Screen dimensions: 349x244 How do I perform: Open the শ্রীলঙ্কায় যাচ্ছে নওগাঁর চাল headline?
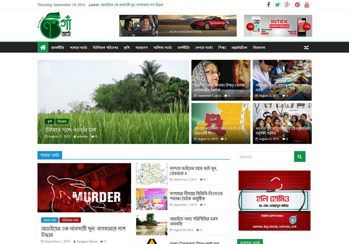pyautogui.click(x=70, y=130)
